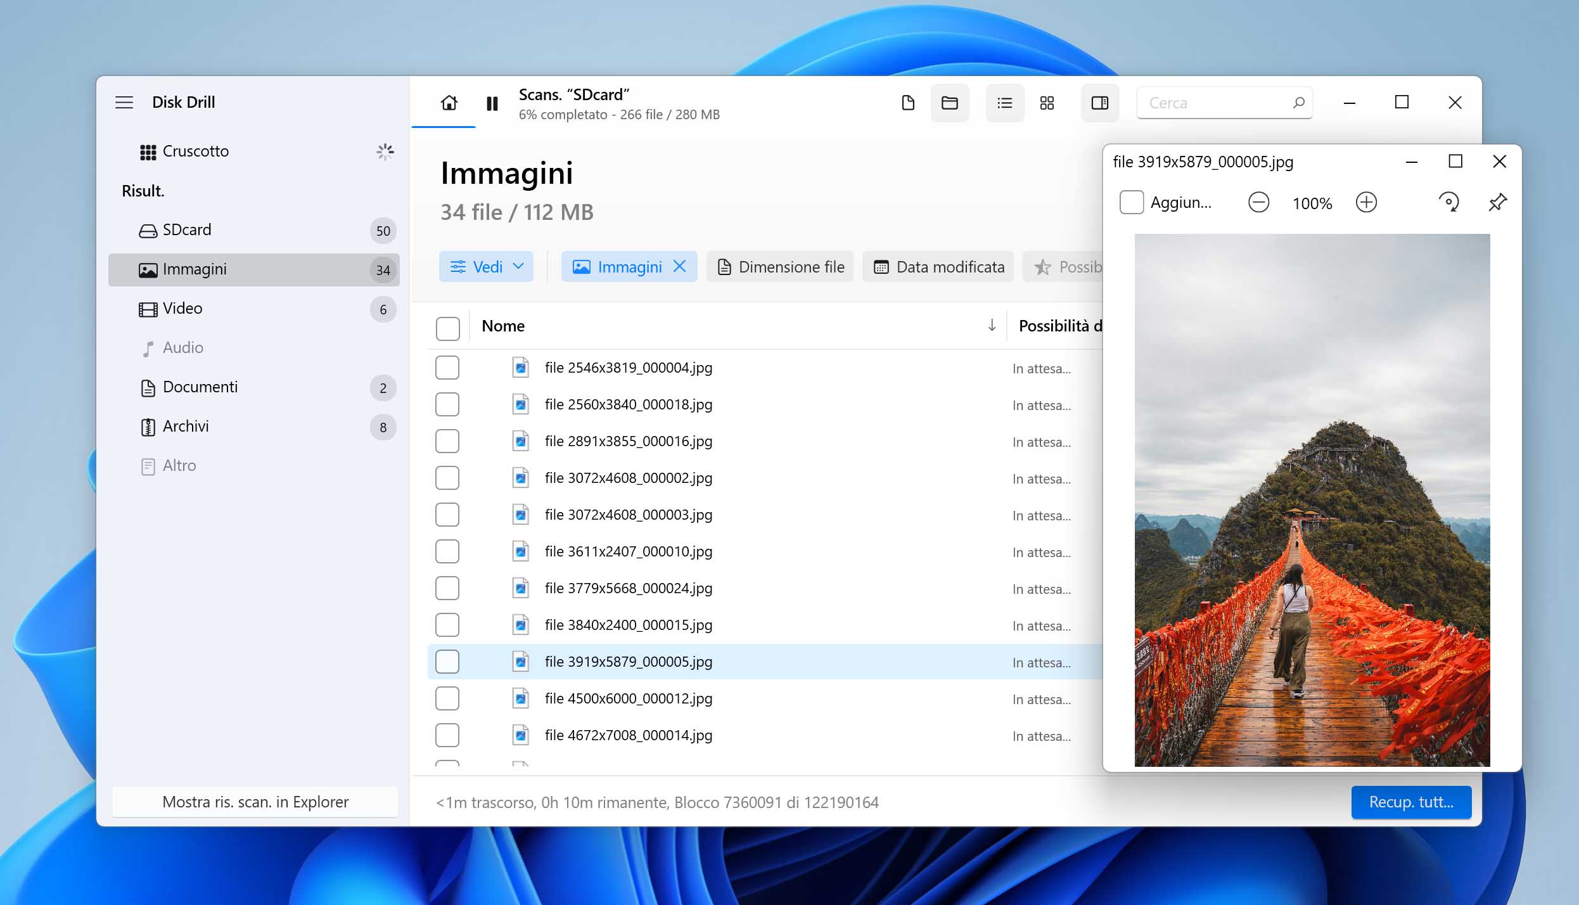This screenshot has height=905, width=1579.
Task: Go to the Home icon
Action: point(449,103)
